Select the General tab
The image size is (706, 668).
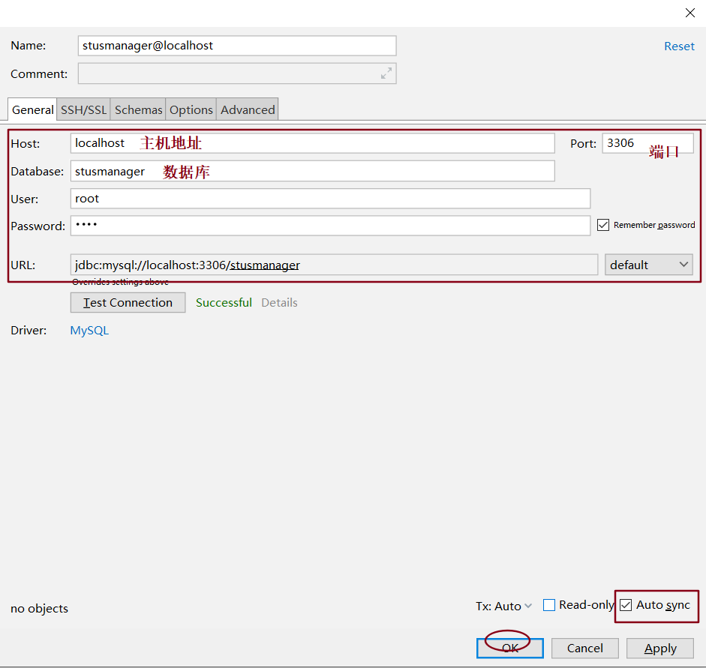pos(32,109)
